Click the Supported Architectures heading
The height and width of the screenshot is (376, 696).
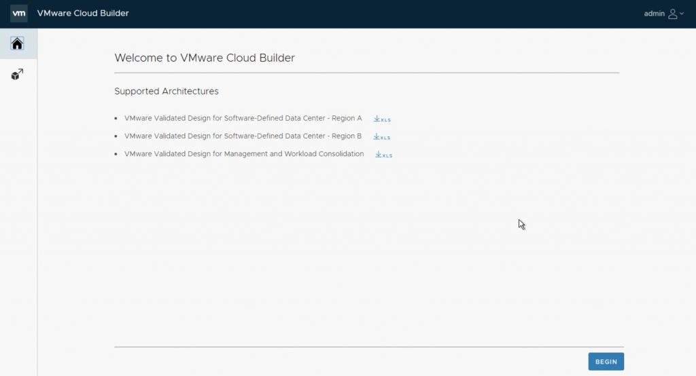(x=167, y=91)
